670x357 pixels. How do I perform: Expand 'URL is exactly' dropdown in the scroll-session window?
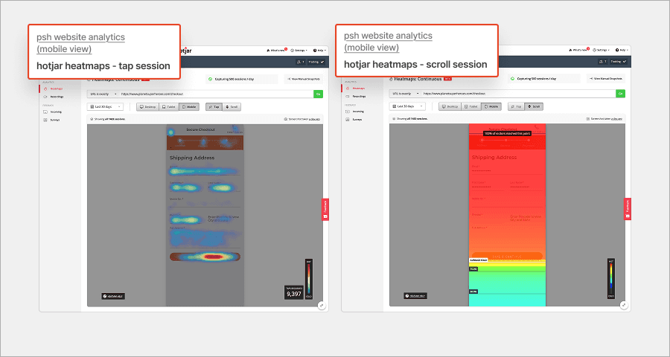point(405,94)
